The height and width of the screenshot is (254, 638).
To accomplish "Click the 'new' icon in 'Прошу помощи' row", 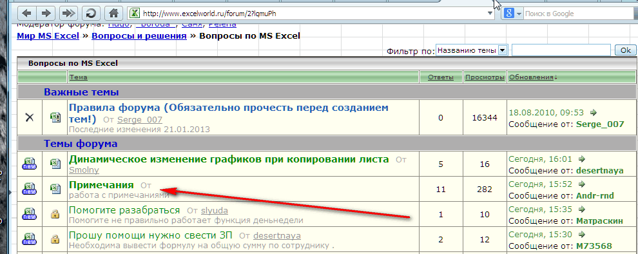I will point(30,240).
